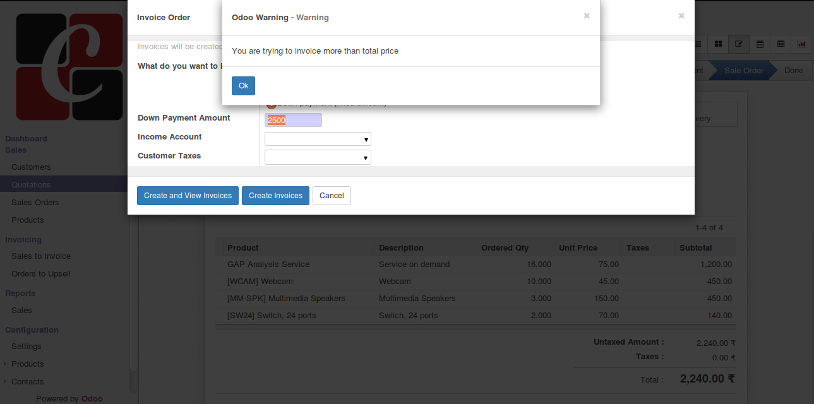This screenshot has height=404, width=814.
Task: Open the graph view bar-chart icon
Action: point(801,44)
